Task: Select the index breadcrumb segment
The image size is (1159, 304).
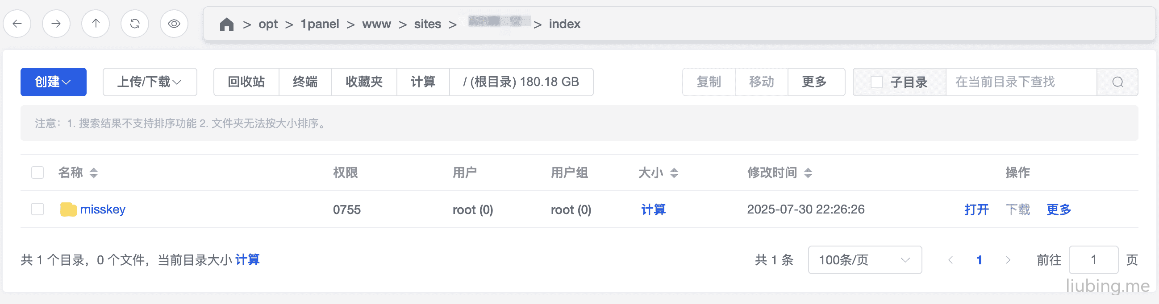Action: coord(565,24)
